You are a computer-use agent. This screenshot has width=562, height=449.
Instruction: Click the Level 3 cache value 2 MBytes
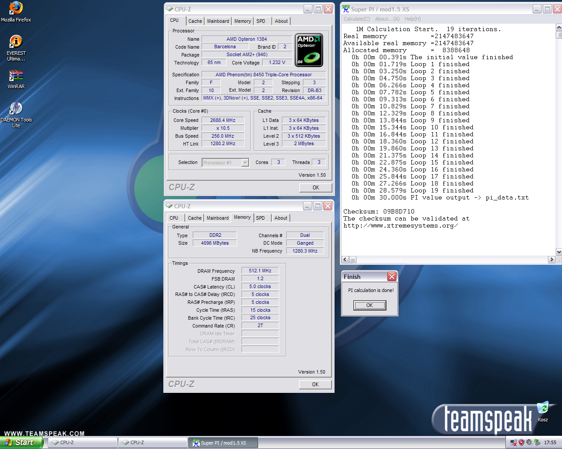pyautogui.click(x=304, y=144)
